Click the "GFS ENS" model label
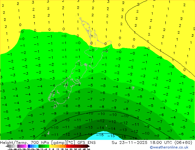The image size is (195, 150). tap(86, 142)
